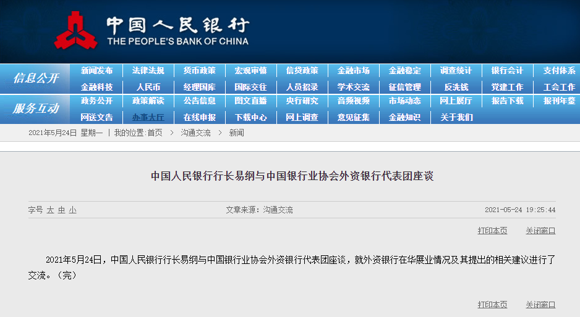Open 学术交流 navigation item
Image resolution: width=580 pixels, height=317 pixels.
click(x=354, y=87)
